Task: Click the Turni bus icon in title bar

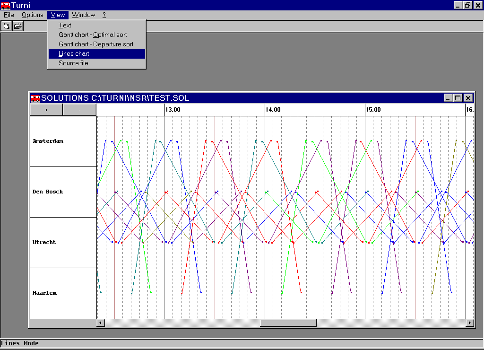Action: coord(5,5)
